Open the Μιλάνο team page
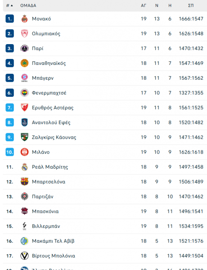Viewport: 207px width, 270px height. (41, 152)
